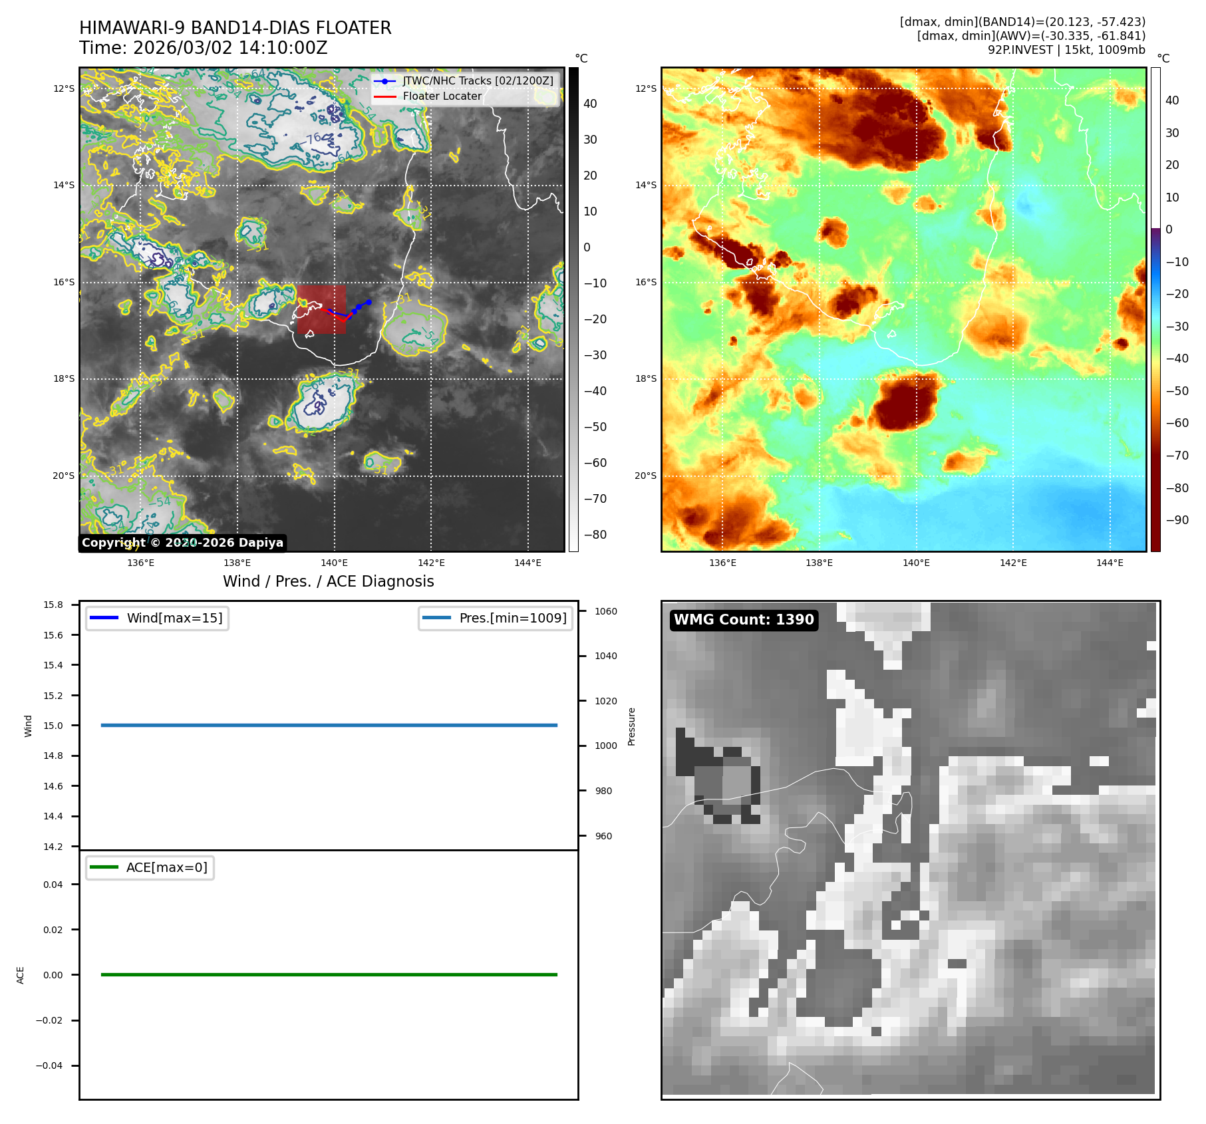
Task: Click the Wind / Pres. / ACE Diagnosis title
Action: click(328, 581)
